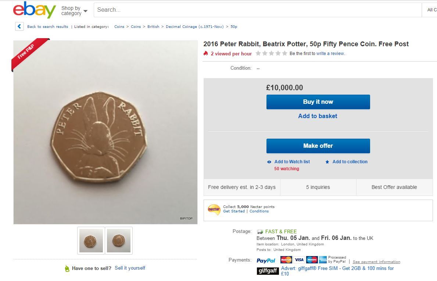Click the Visa payment icon
This screenshot has width=437, height=281.
(299, 260)
